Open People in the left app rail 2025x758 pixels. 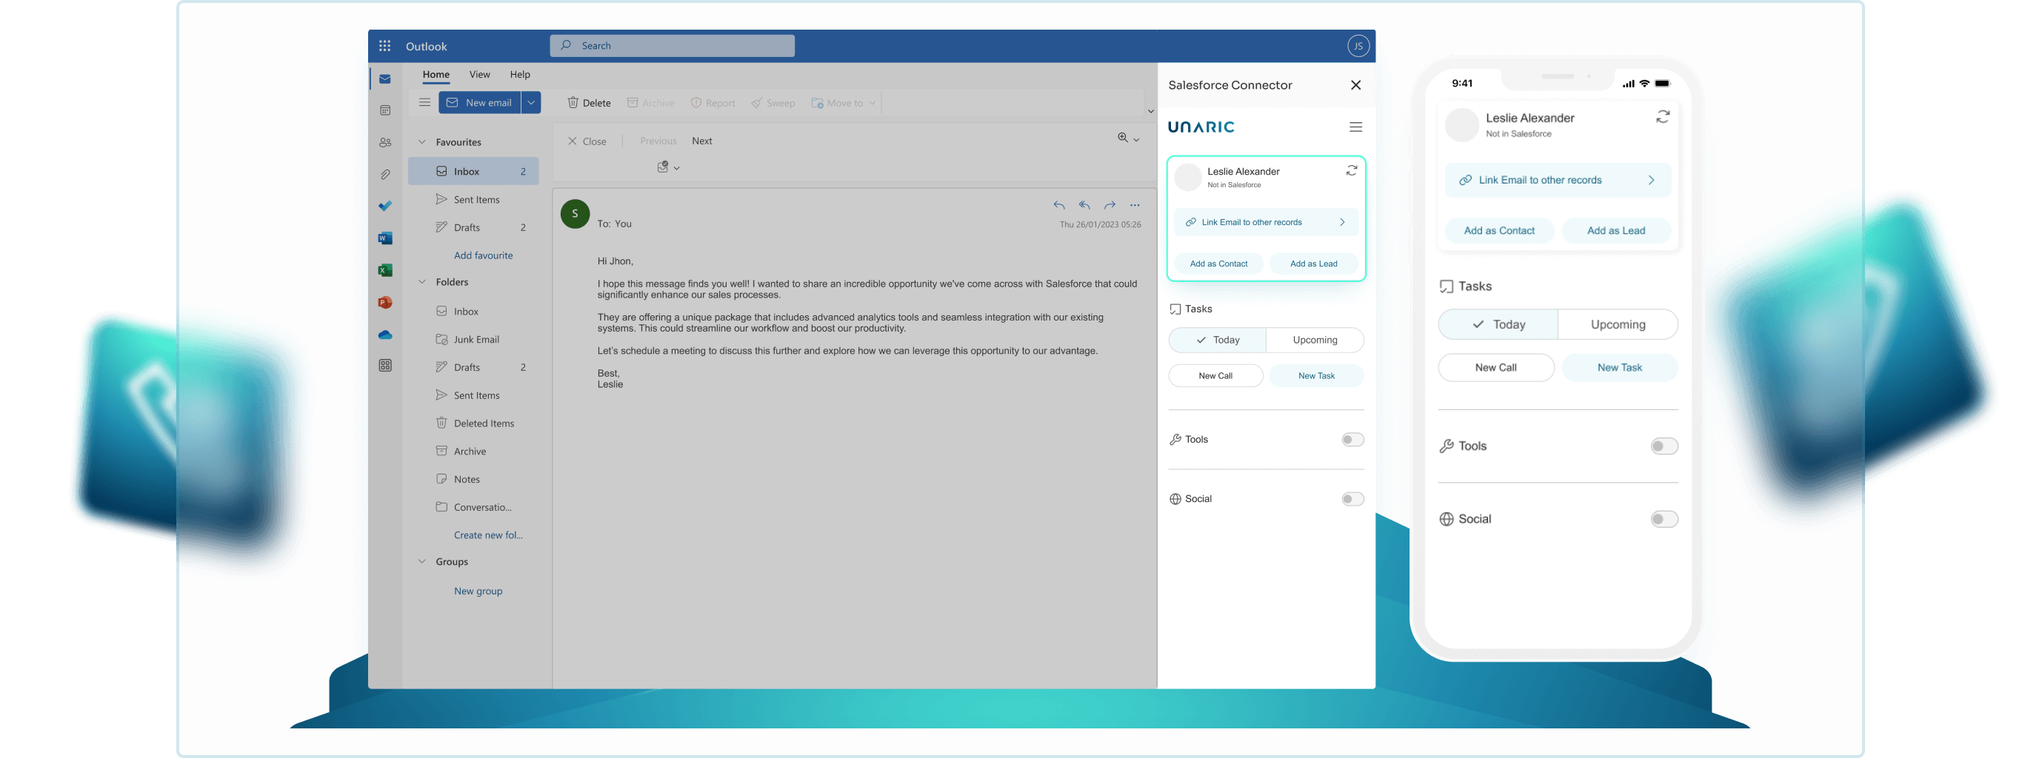(385, 142)
